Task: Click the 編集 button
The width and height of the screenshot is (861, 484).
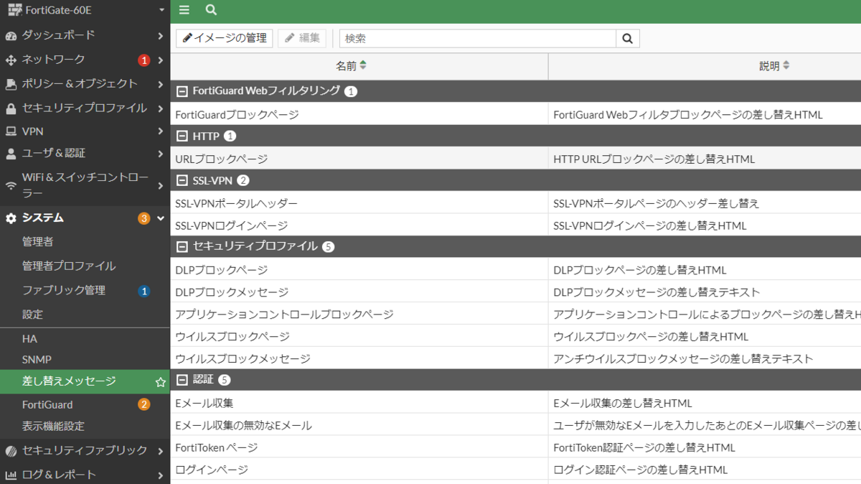Action: pyautogui.click(x=302, y=38)
